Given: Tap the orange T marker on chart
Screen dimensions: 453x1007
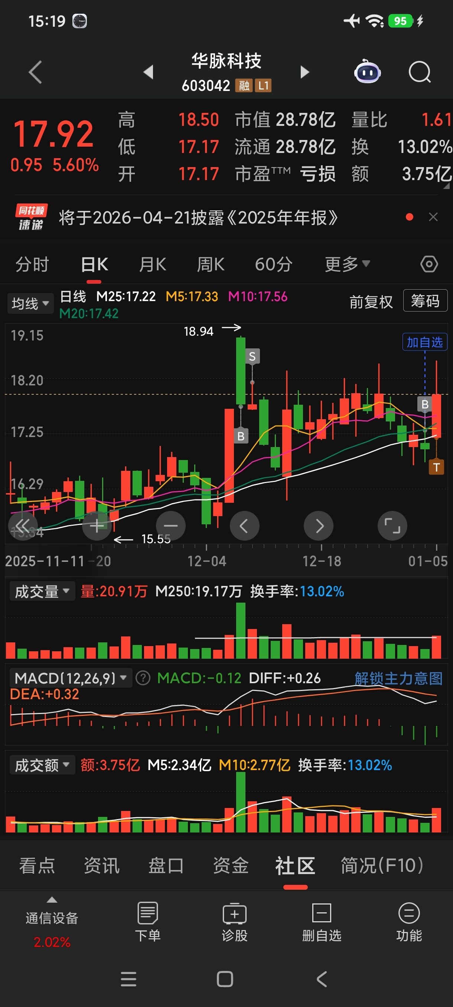Looking at the screenshot, I should [x=436, y=467].
